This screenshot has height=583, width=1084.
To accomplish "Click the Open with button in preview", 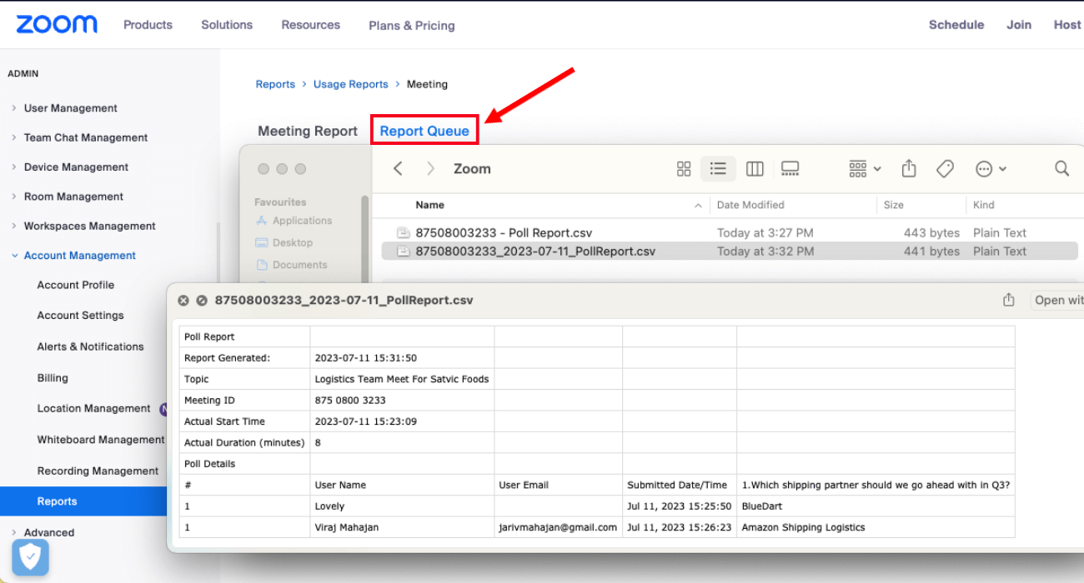I will [x=1058, y=300].
